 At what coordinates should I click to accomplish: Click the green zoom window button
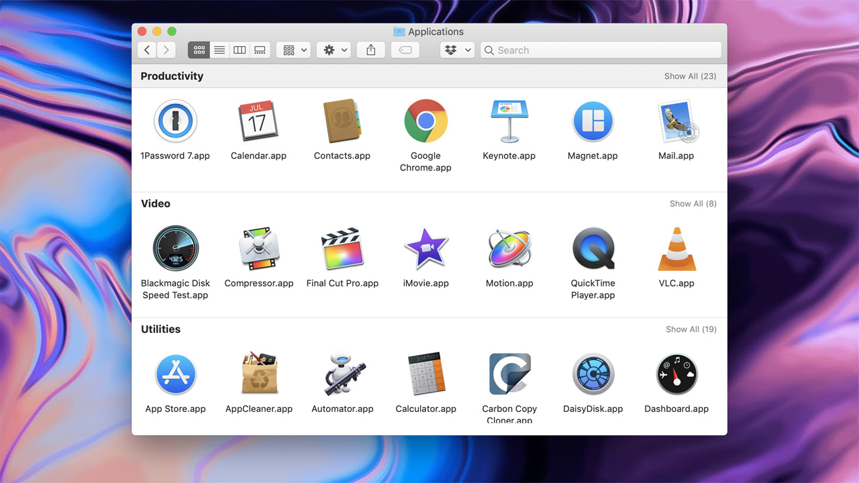point(172,32)
